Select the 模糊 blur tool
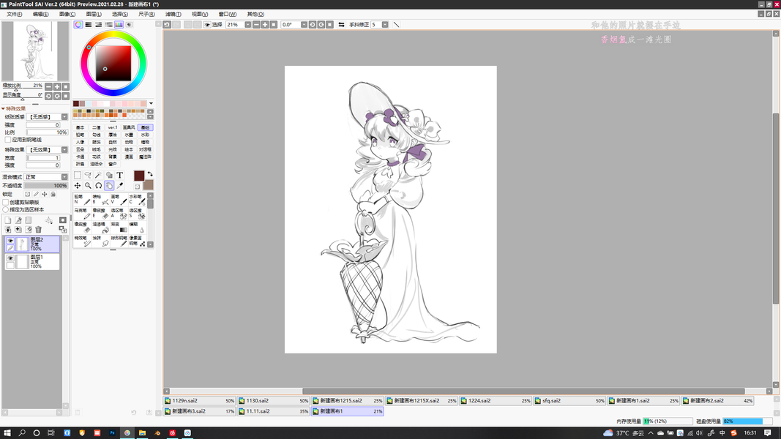 point(138,228)
